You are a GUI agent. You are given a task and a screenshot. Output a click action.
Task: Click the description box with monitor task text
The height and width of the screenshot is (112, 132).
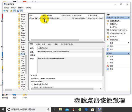coord(69,65)
